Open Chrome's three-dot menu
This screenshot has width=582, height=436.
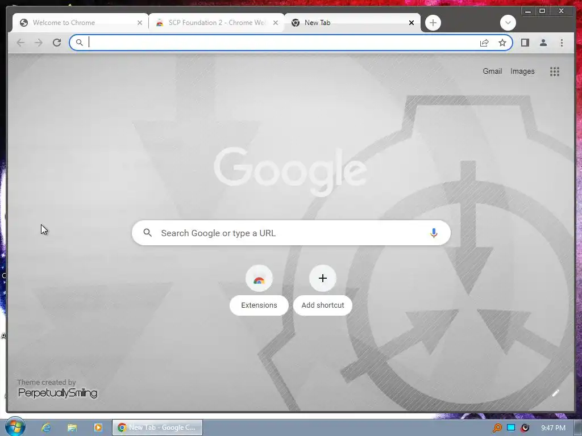562,43
